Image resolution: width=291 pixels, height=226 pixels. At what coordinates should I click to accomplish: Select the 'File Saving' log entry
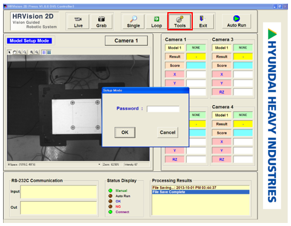[201, 188]
